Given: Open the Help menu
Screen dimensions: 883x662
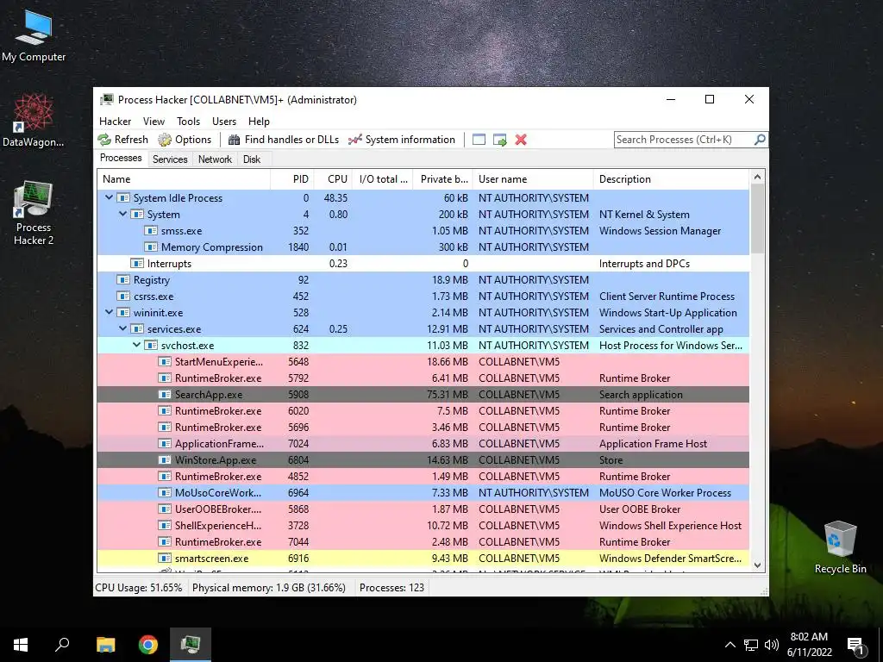Looking at the screenshot, I should pos(259,122).
